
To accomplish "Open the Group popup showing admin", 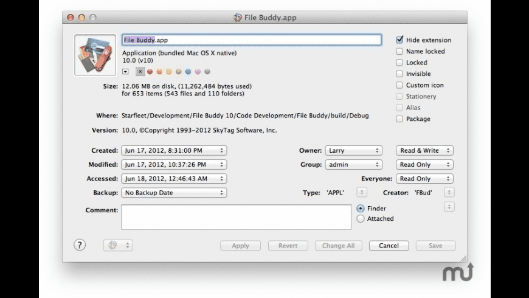I will tap(353, 165).
